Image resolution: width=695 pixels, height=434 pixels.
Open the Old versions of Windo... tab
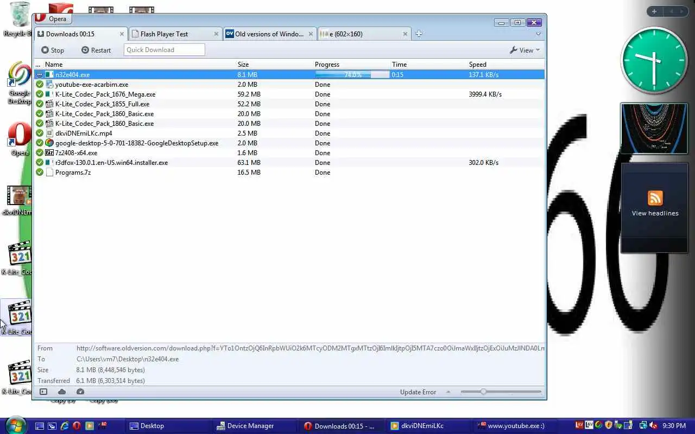coord(269,34)
